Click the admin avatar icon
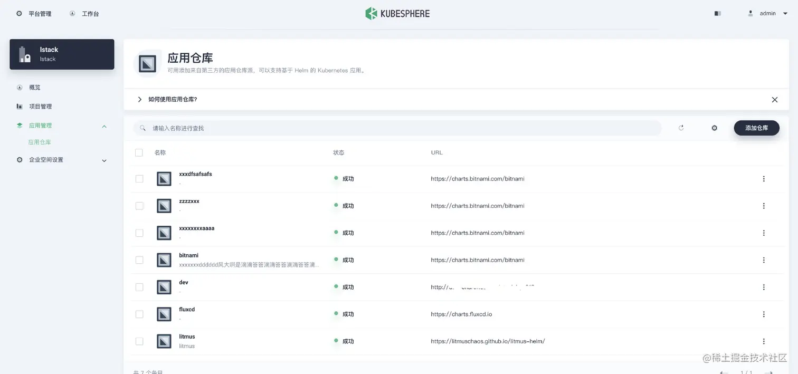 coord(750,14)
